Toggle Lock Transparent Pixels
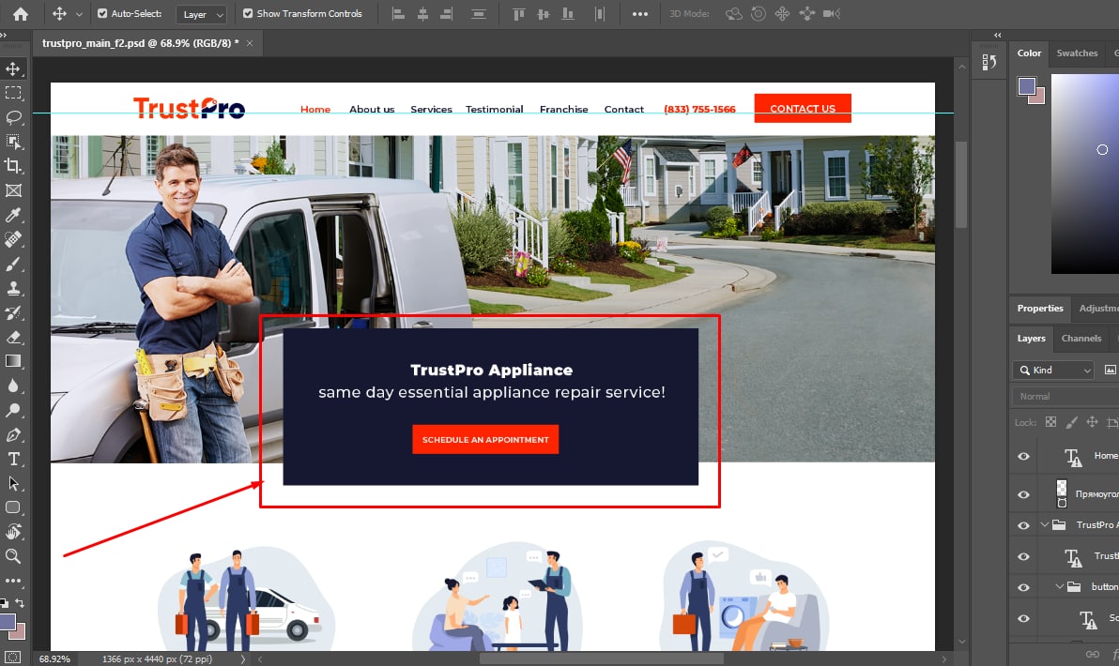This screenshot has width=1119, height=666. (x=1050, y=422)
